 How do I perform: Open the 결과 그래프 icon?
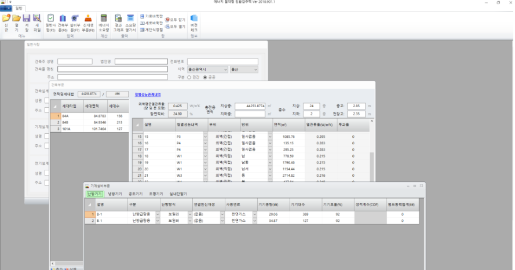118,19
